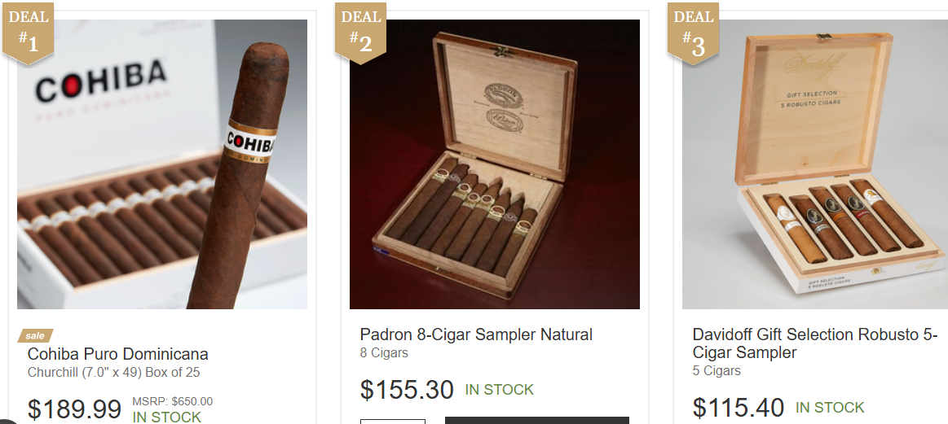Open the Padron 8-Cigar Sampler box image
Screen dimensions: 948x424
(495, 164)
